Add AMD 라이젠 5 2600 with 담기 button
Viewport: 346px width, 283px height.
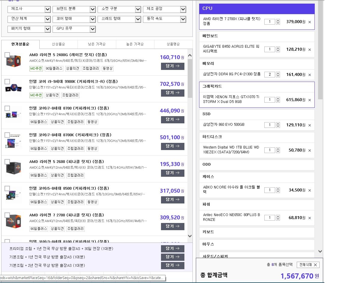pyautogui.click(x=173, y=173)
